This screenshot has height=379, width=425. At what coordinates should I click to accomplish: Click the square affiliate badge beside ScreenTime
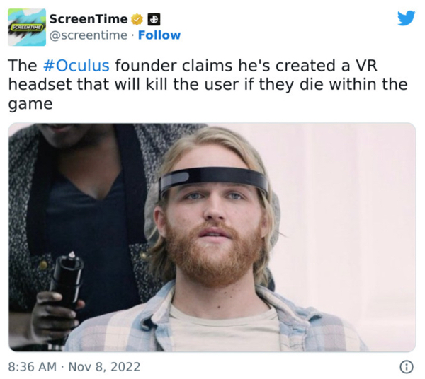coord(154,19)
